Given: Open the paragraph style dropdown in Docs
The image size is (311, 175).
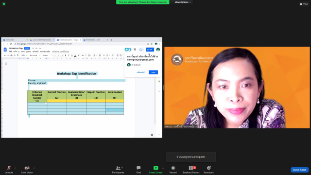Looking at the screenshot, I should click(35, 55).
